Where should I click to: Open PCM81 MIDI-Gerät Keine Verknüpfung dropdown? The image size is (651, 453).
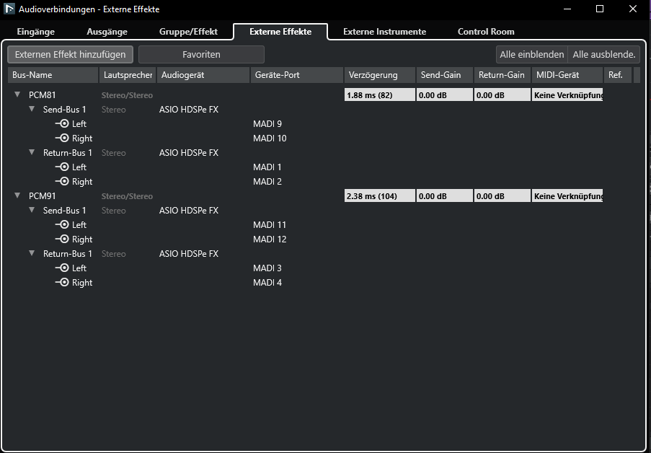pyautogui.click(x=567, y=94)
